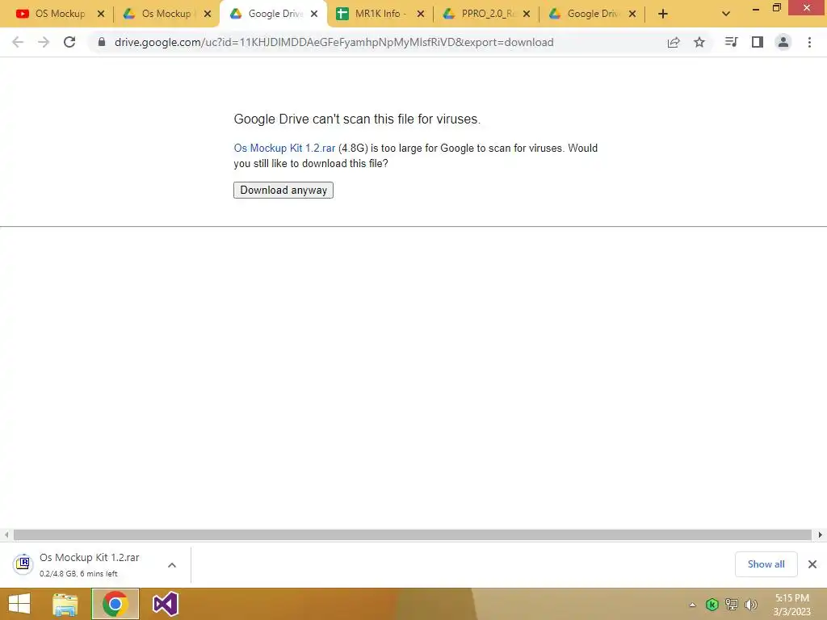Show hidden system tray icons
The width and height of the screenshot is (827, 620).
(692, 605)
